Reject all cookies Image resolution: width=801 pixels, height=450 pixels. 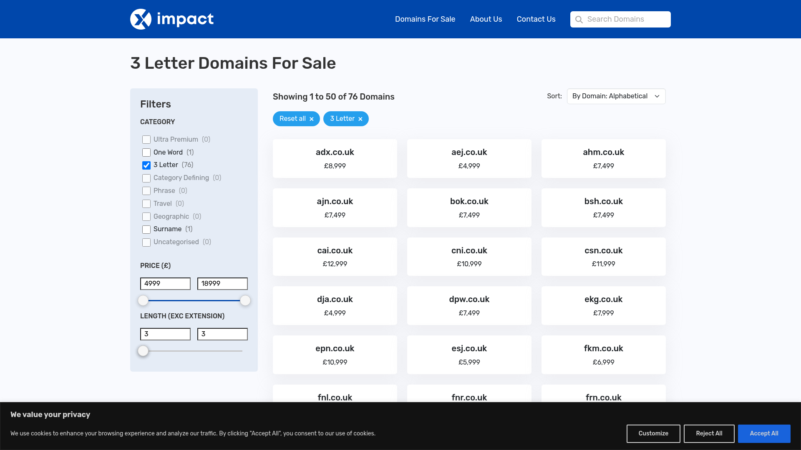pos(709,434)
